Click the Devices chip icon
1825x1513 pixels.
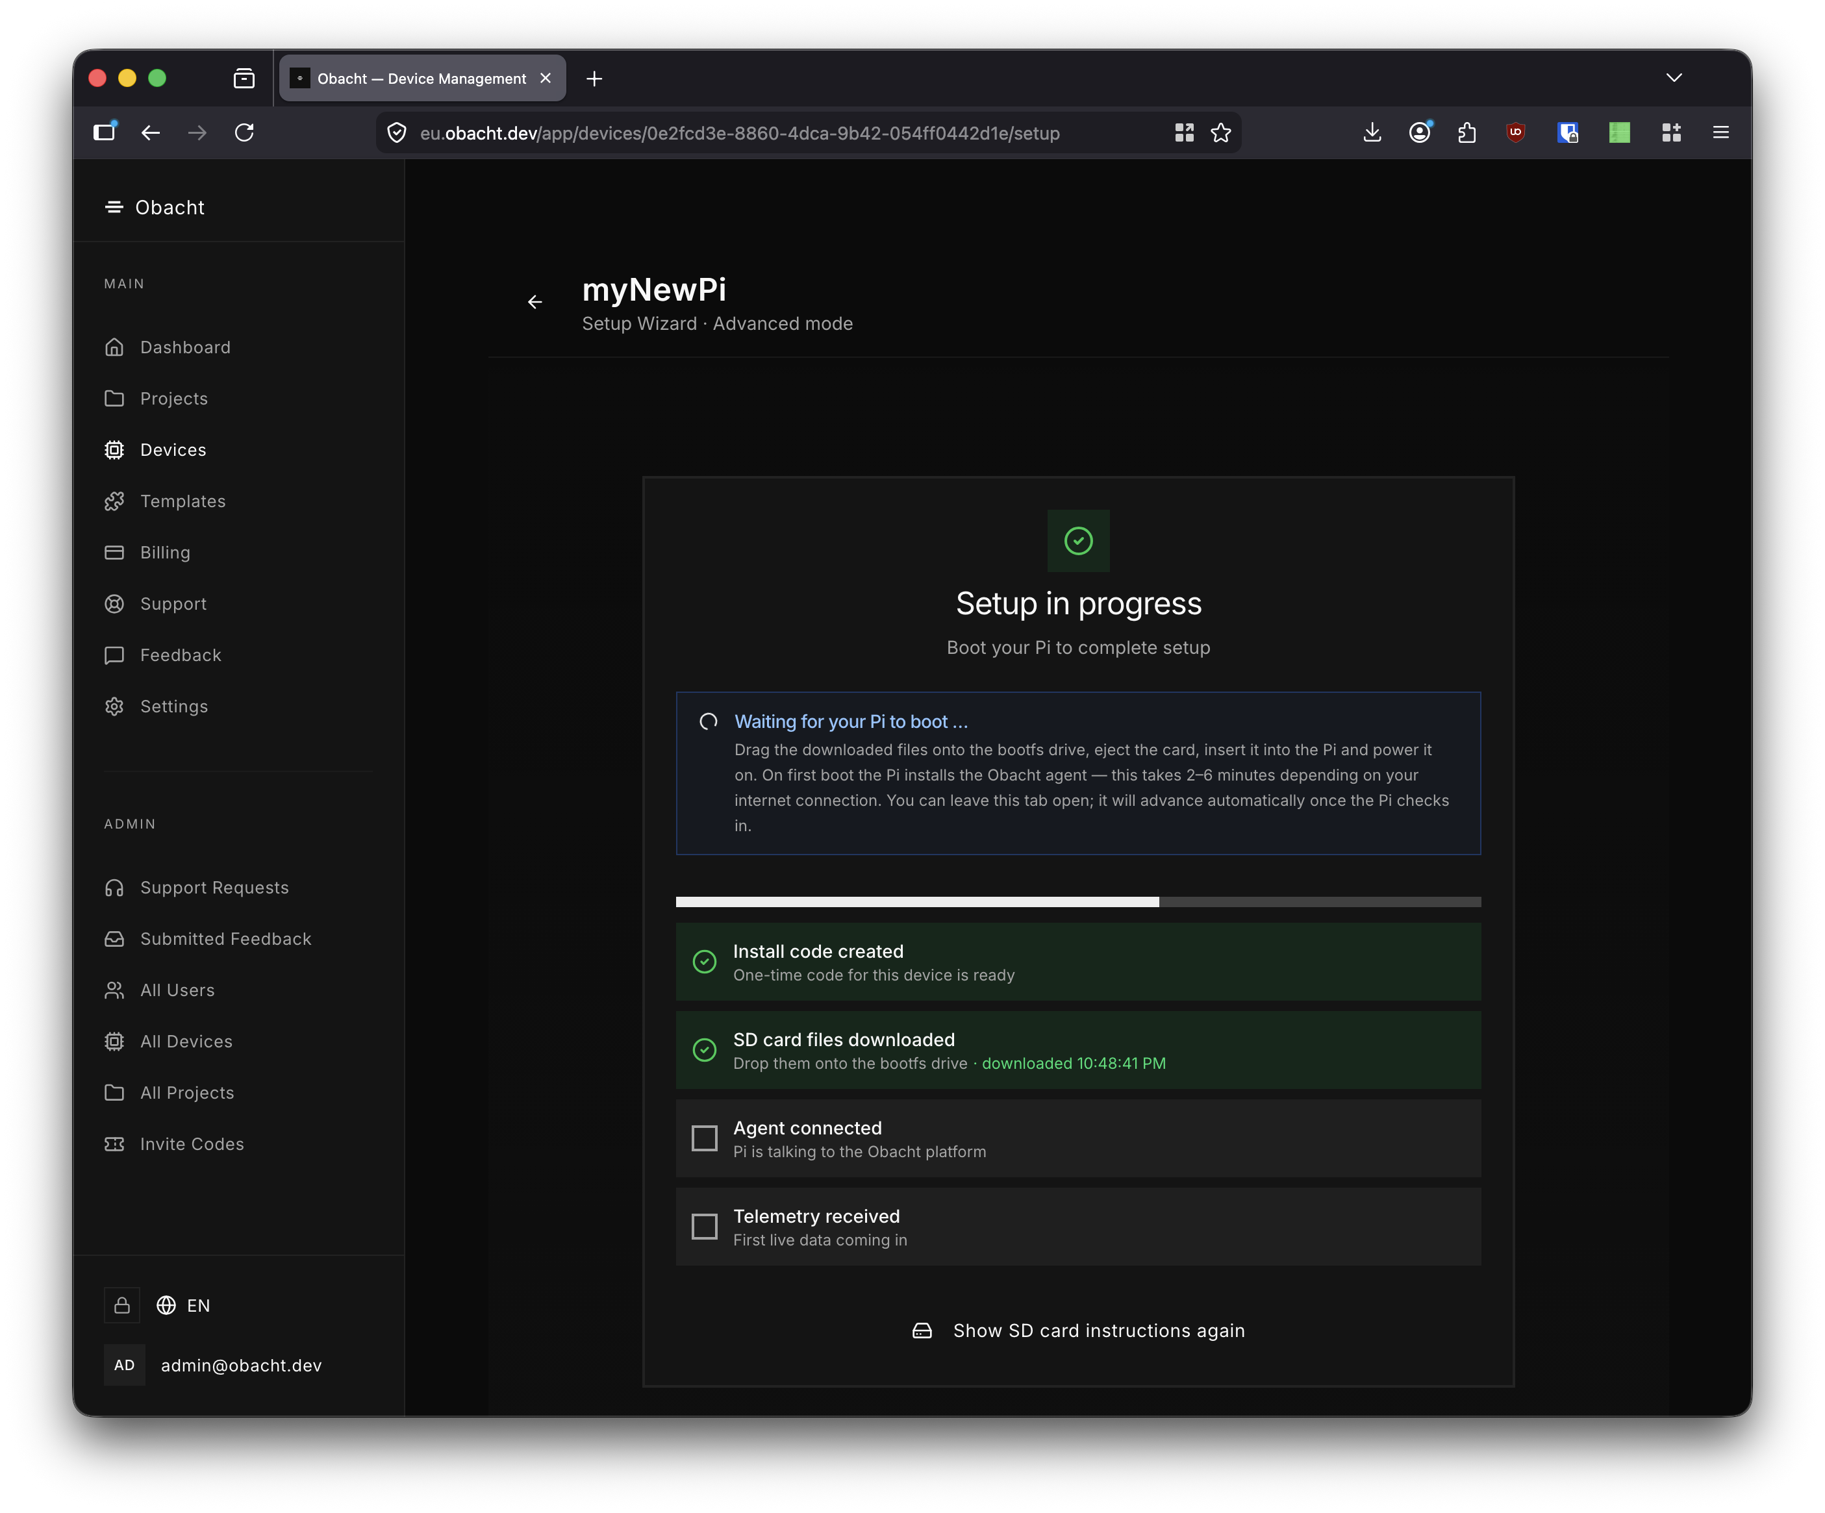point(115,450)
